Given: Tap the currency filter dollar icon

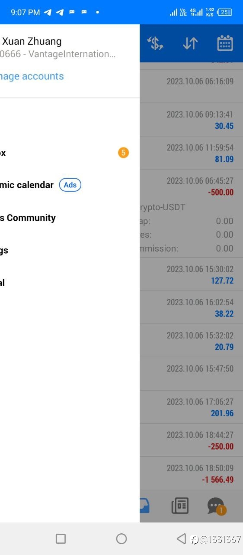Looking at the screenshot, I should pyautogui.click(x=155, y=43).
